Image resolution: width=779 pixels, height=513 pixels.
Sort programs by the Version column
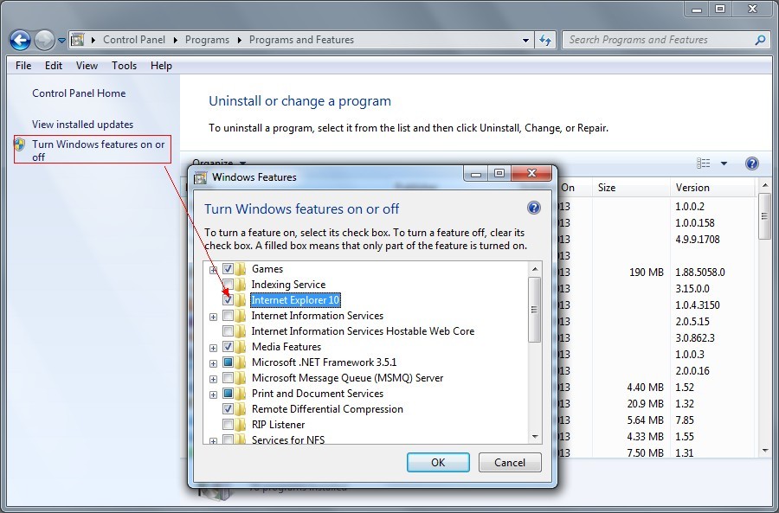712,188
